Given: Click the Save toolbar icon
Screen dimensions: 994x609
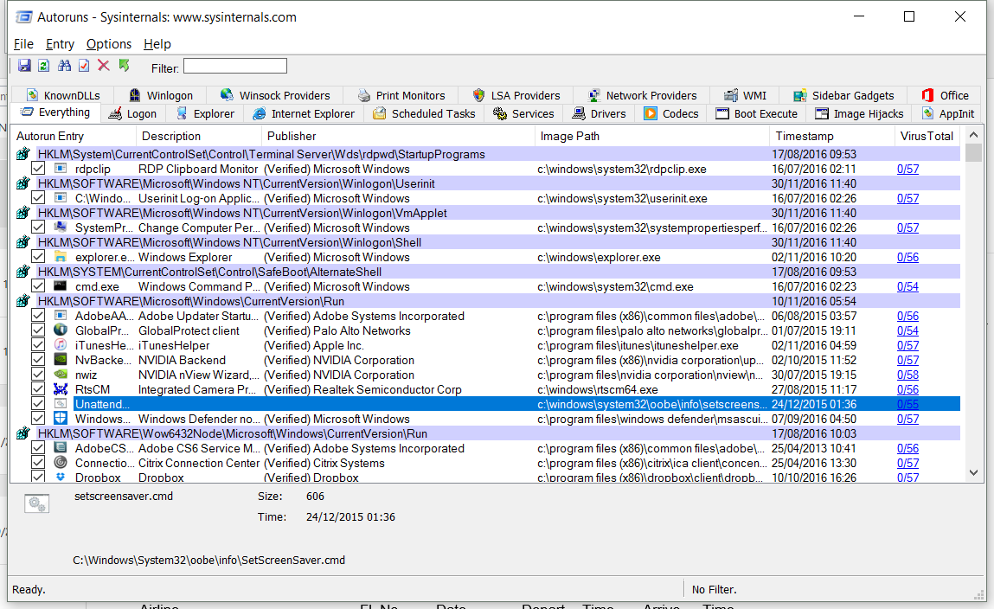Looking at the screenshot, I should [24, 65].
